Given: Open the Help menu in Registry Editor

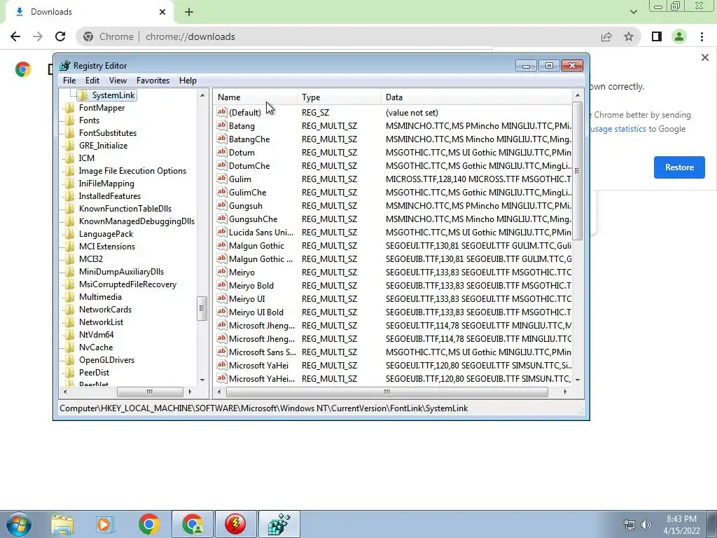Looking at the screenshot, I should point(188,81).
